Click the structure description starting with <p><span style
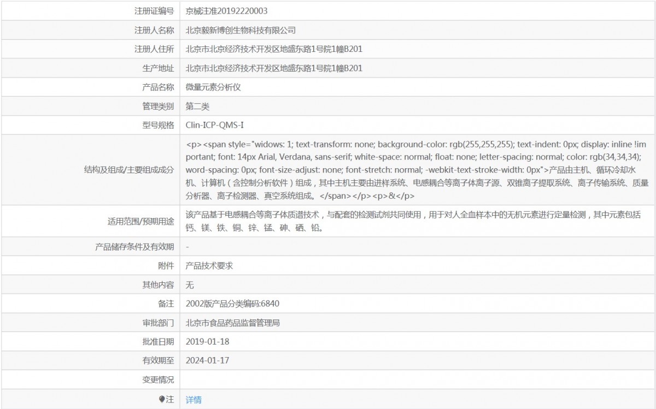The image size is (656, 409). click(417, 170)
